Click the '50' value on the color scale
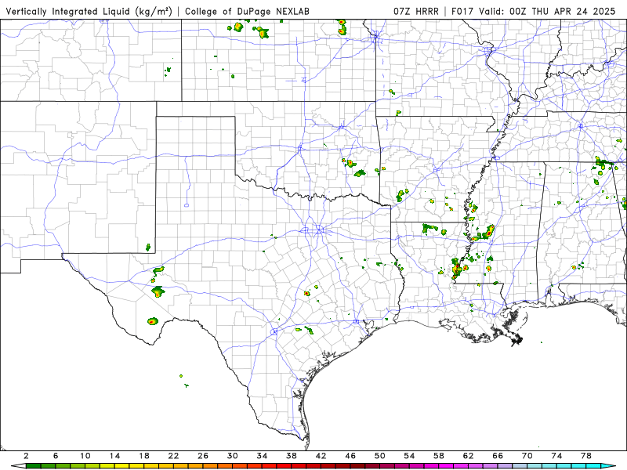 point(380,456)
